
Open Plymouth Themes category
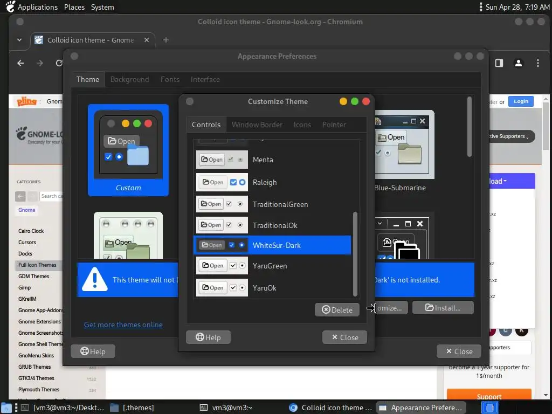pyautogui.click(x=39, y=389)
